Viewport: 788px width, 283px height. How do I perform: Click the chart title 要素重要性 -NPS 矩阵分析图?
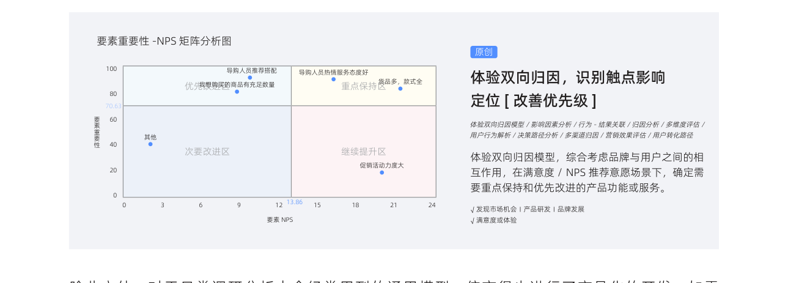tap(164, 41)
